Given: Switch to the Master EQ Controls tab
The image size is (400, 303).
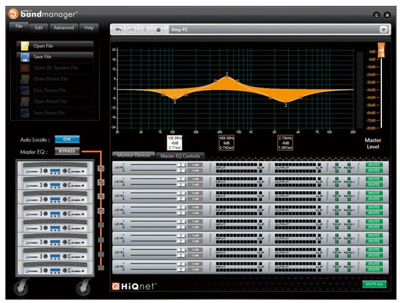Looking at the screenshot, I should click(180, 156).
